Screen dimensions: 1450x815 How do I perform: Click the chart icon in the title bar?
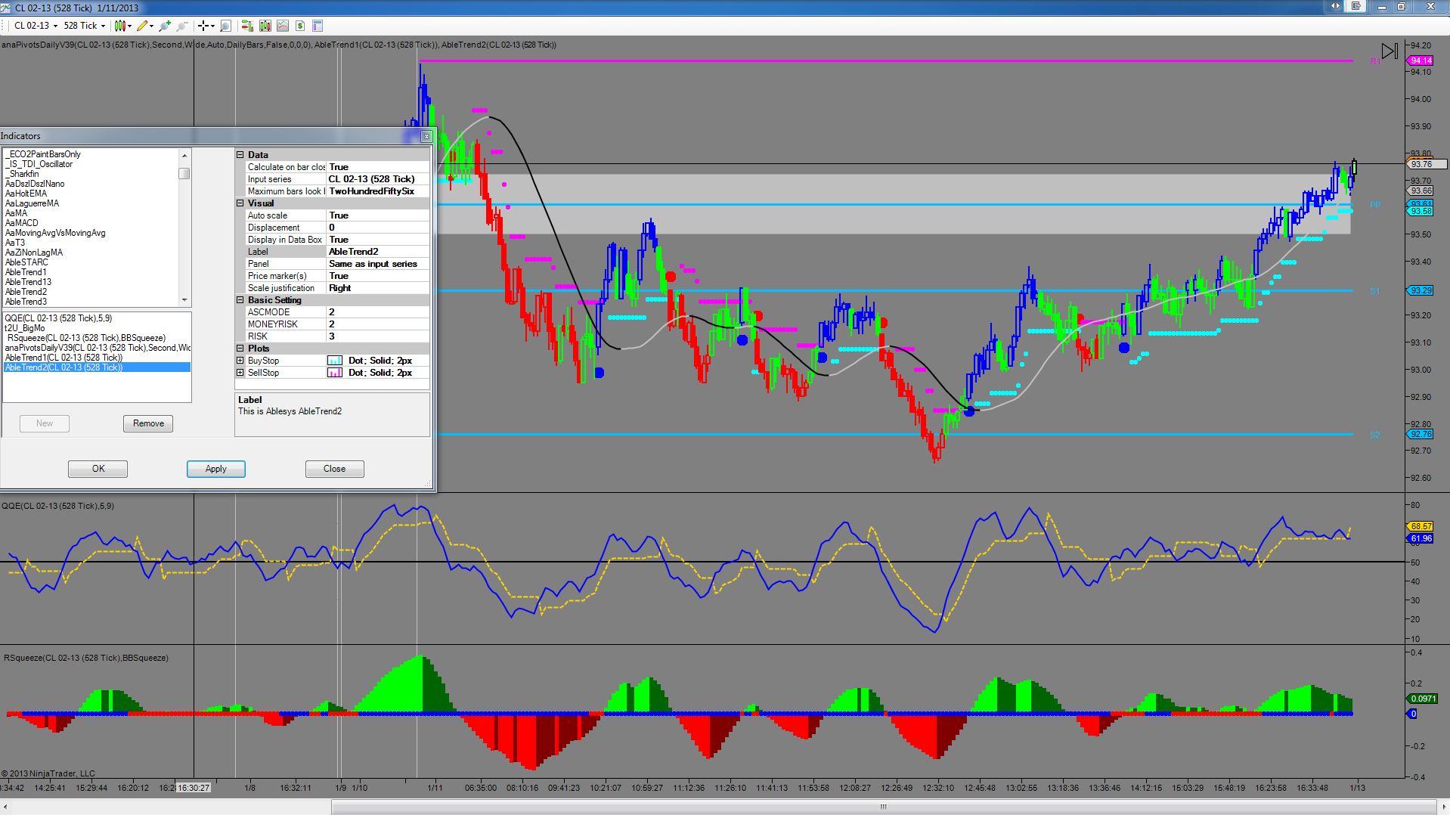(x=7, y=8)
